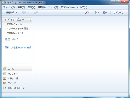Open the 表示(V) menu
Screen dimensions: 130x98
(x=31, y=7)
